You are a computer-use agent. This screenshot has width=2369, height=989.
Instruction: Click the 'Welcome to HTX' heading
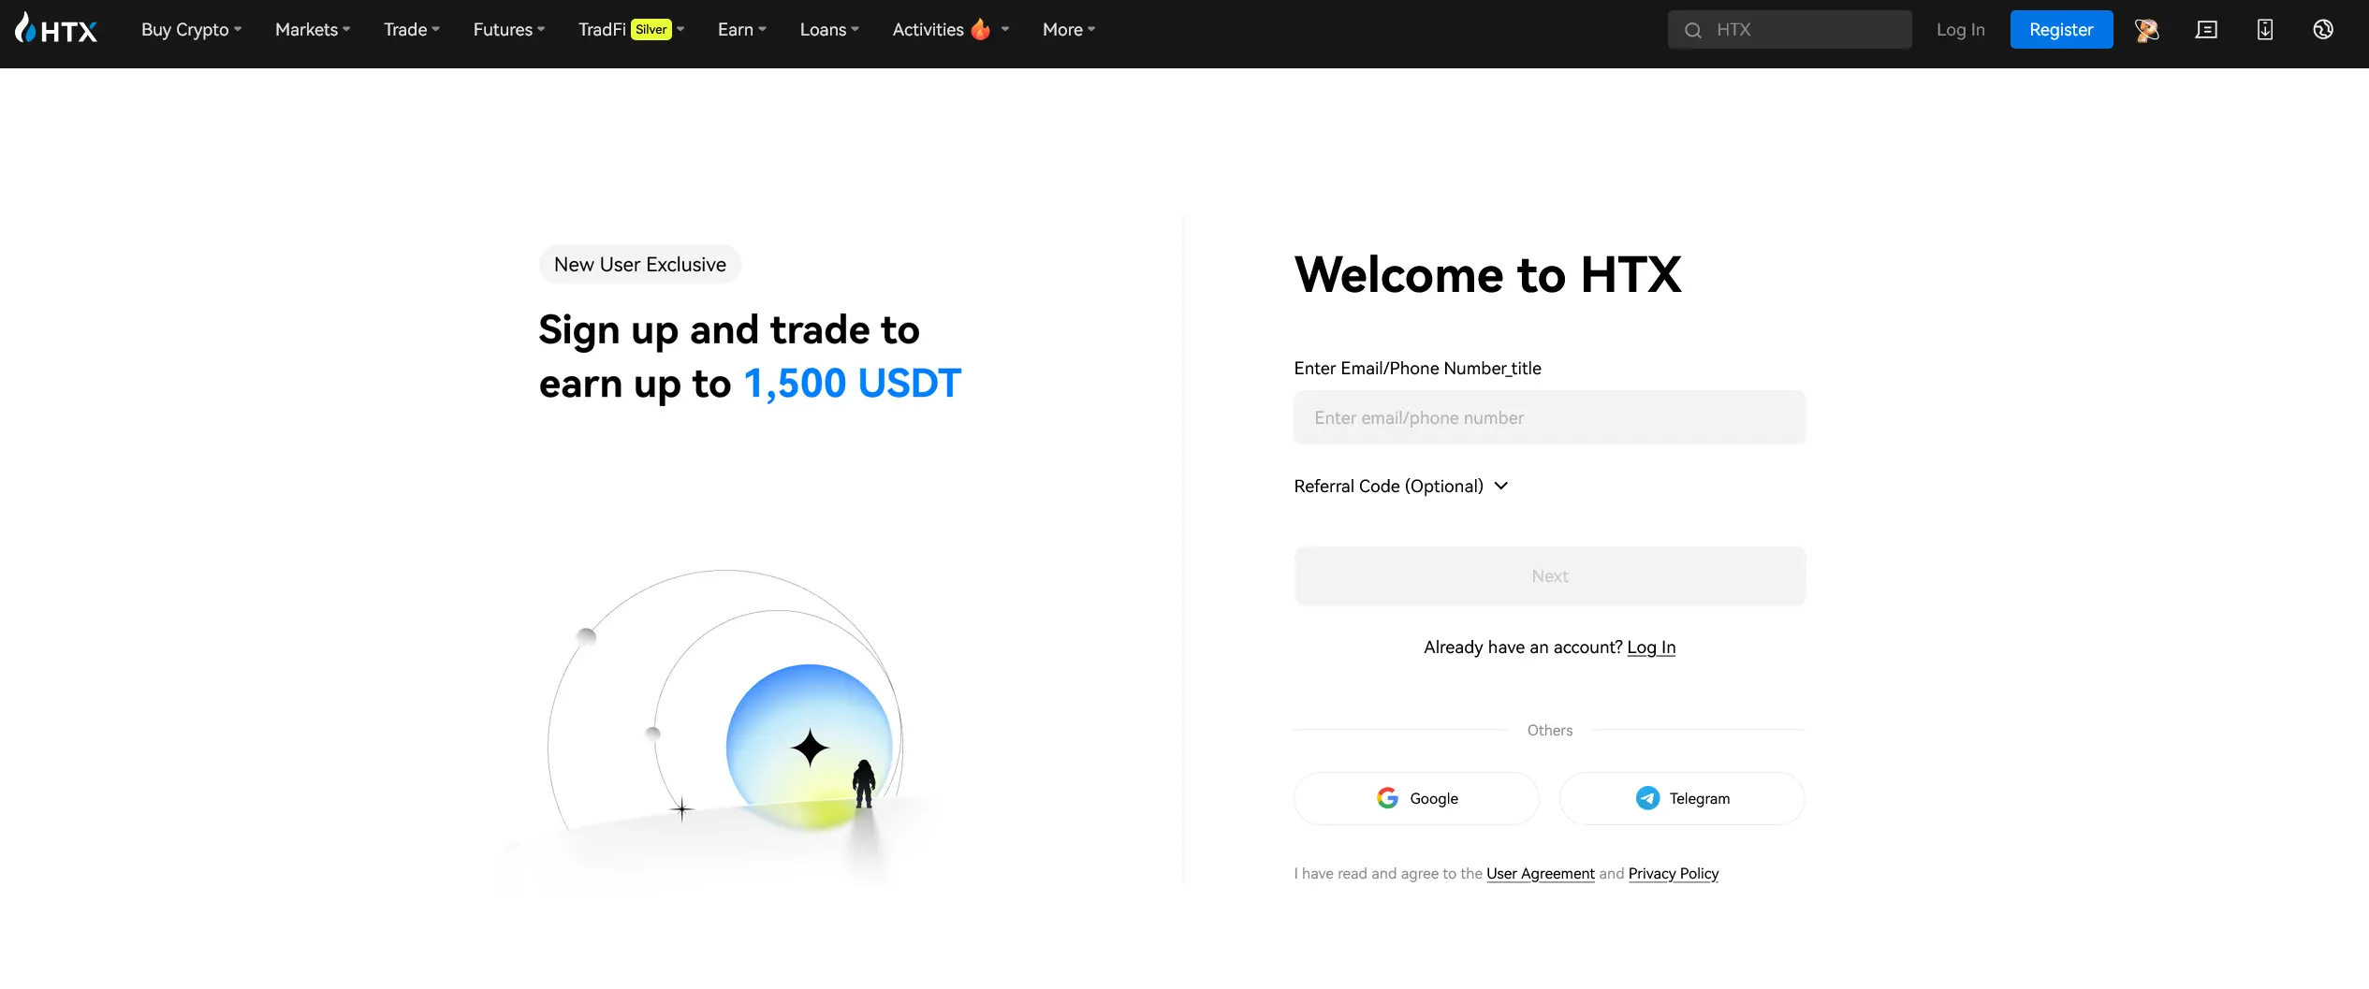coord(1488,275)
